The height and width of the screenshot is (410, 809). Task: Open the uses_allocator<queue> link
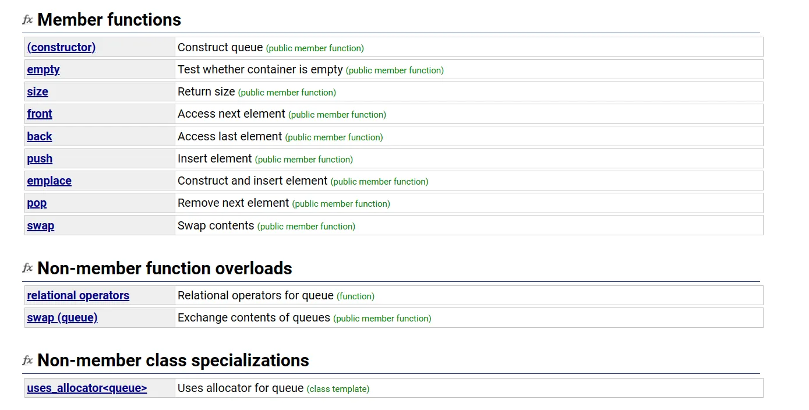tap(87, 388)
